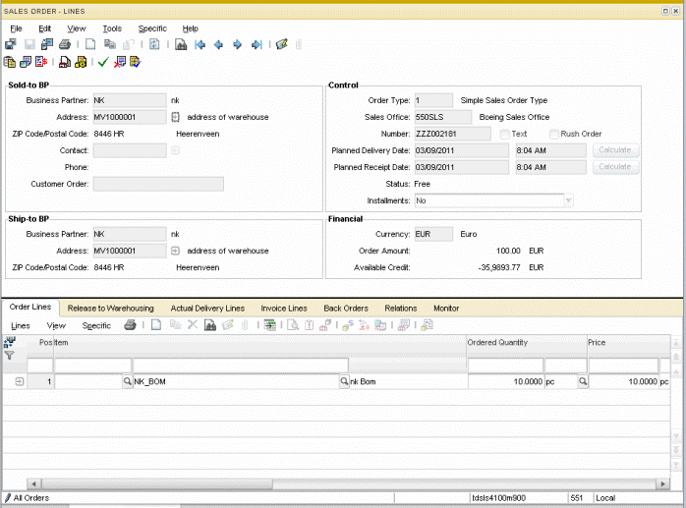Click the item lookup magnifier beside NK_BOM
The width and height of the screenshot is (686, 508).
coord(344,381)
